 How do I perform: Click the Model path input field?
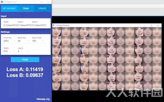10,25
